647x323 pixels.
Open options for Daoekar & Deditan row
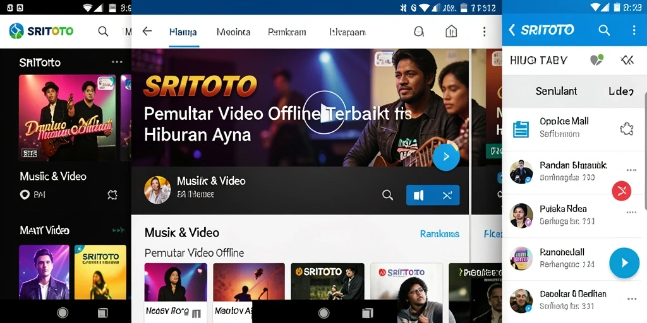[631, 298]
